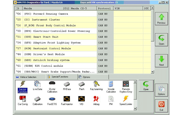Select the Instrument Cluster row
The image size is (182, 115).
click(x=56, y=20)
